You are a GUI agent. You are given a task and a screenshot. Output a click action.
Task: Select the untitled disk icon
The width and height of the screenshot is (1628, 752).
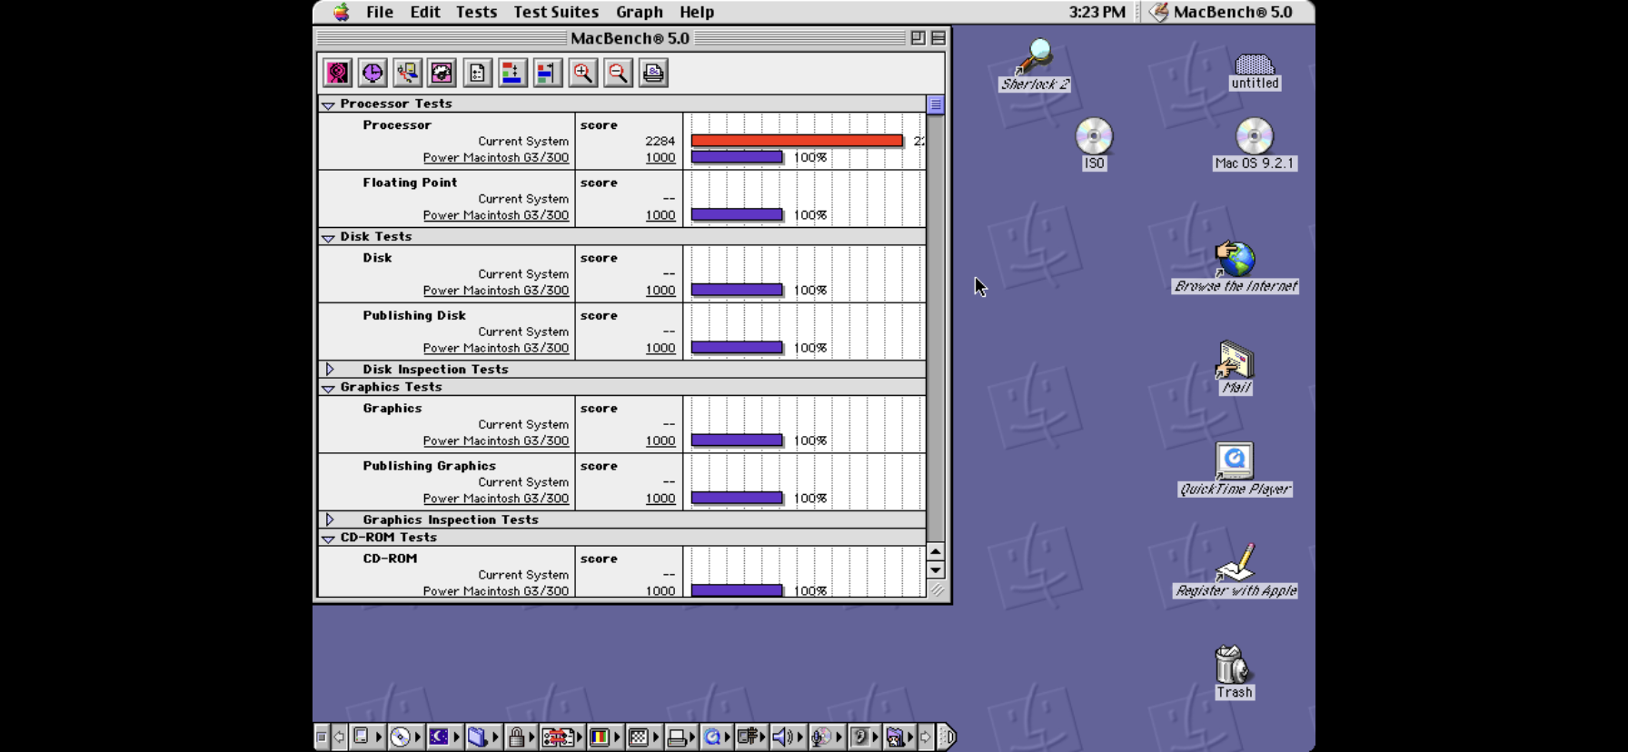(x=1255, y=72)
